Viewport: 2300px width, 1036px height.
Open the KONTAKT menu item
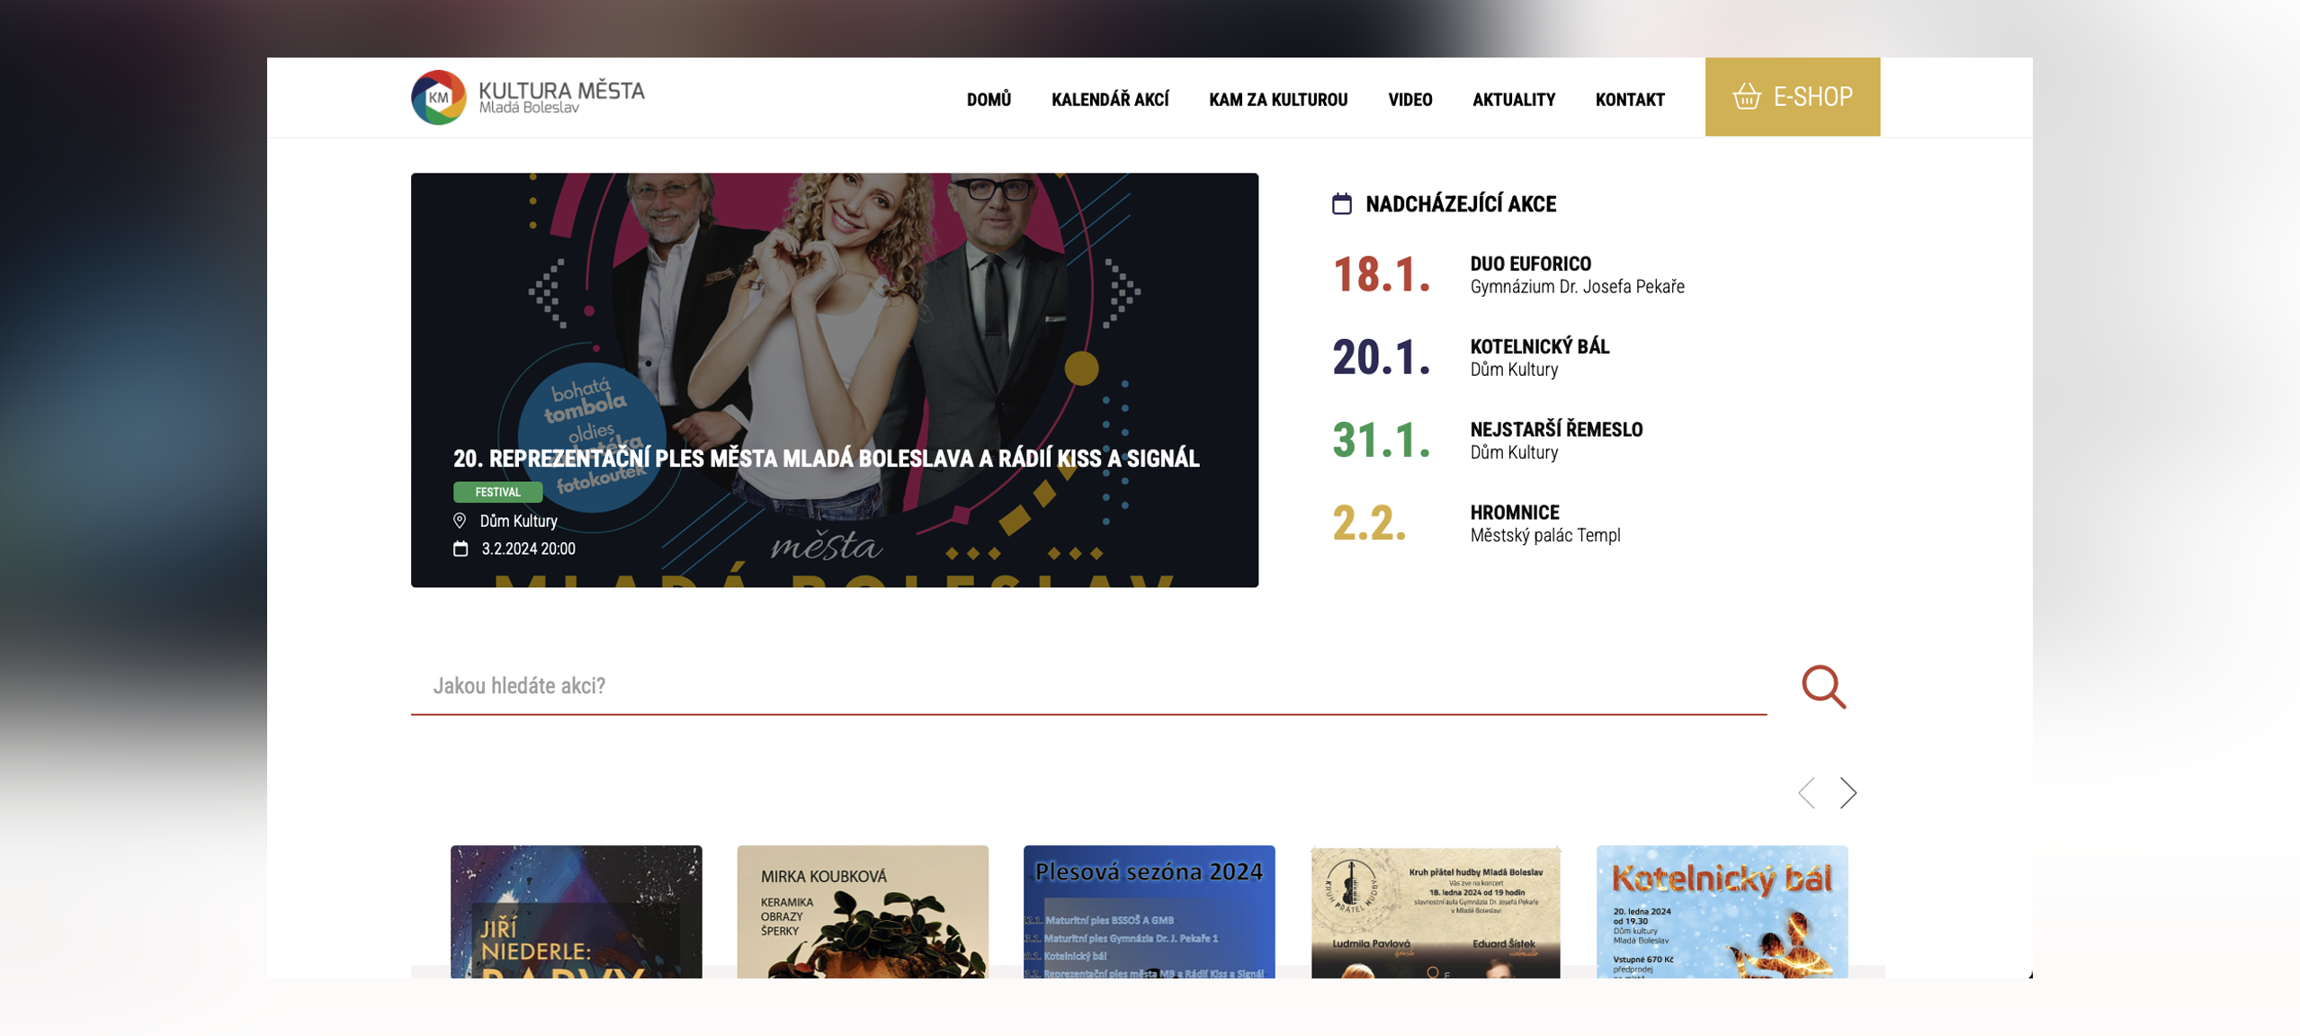coord(1629,100)
